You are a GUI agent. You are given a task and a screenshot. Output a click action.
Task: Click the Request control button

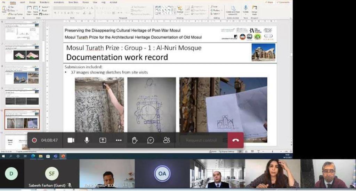(x=201, y=140)
